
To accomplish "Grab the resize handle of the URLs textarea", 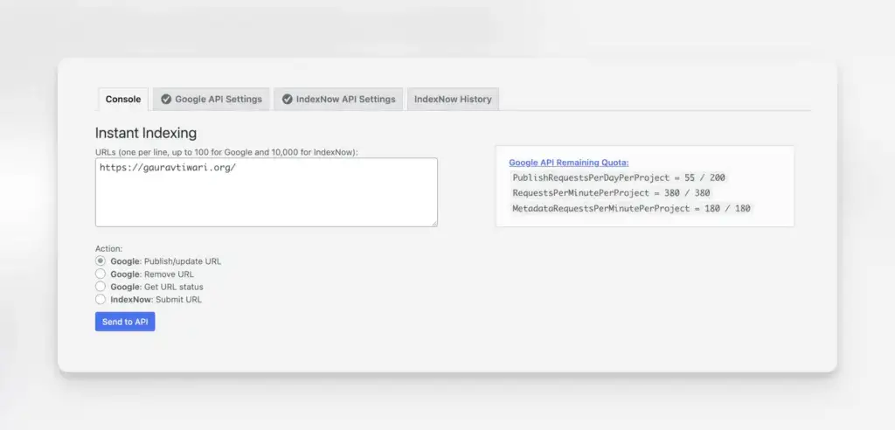I will pos(434,223).
